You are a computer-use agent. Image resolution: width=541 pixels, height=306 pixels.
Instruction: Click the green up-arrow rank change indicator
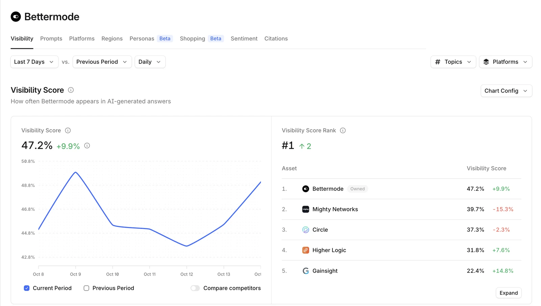click(302, 146)
